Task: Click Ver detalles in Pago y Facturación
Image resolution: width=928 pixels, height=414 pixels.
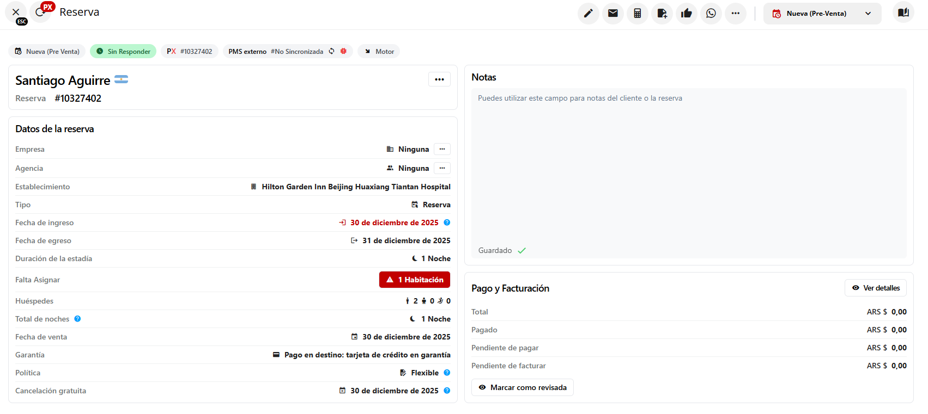Action: (875, 288)
